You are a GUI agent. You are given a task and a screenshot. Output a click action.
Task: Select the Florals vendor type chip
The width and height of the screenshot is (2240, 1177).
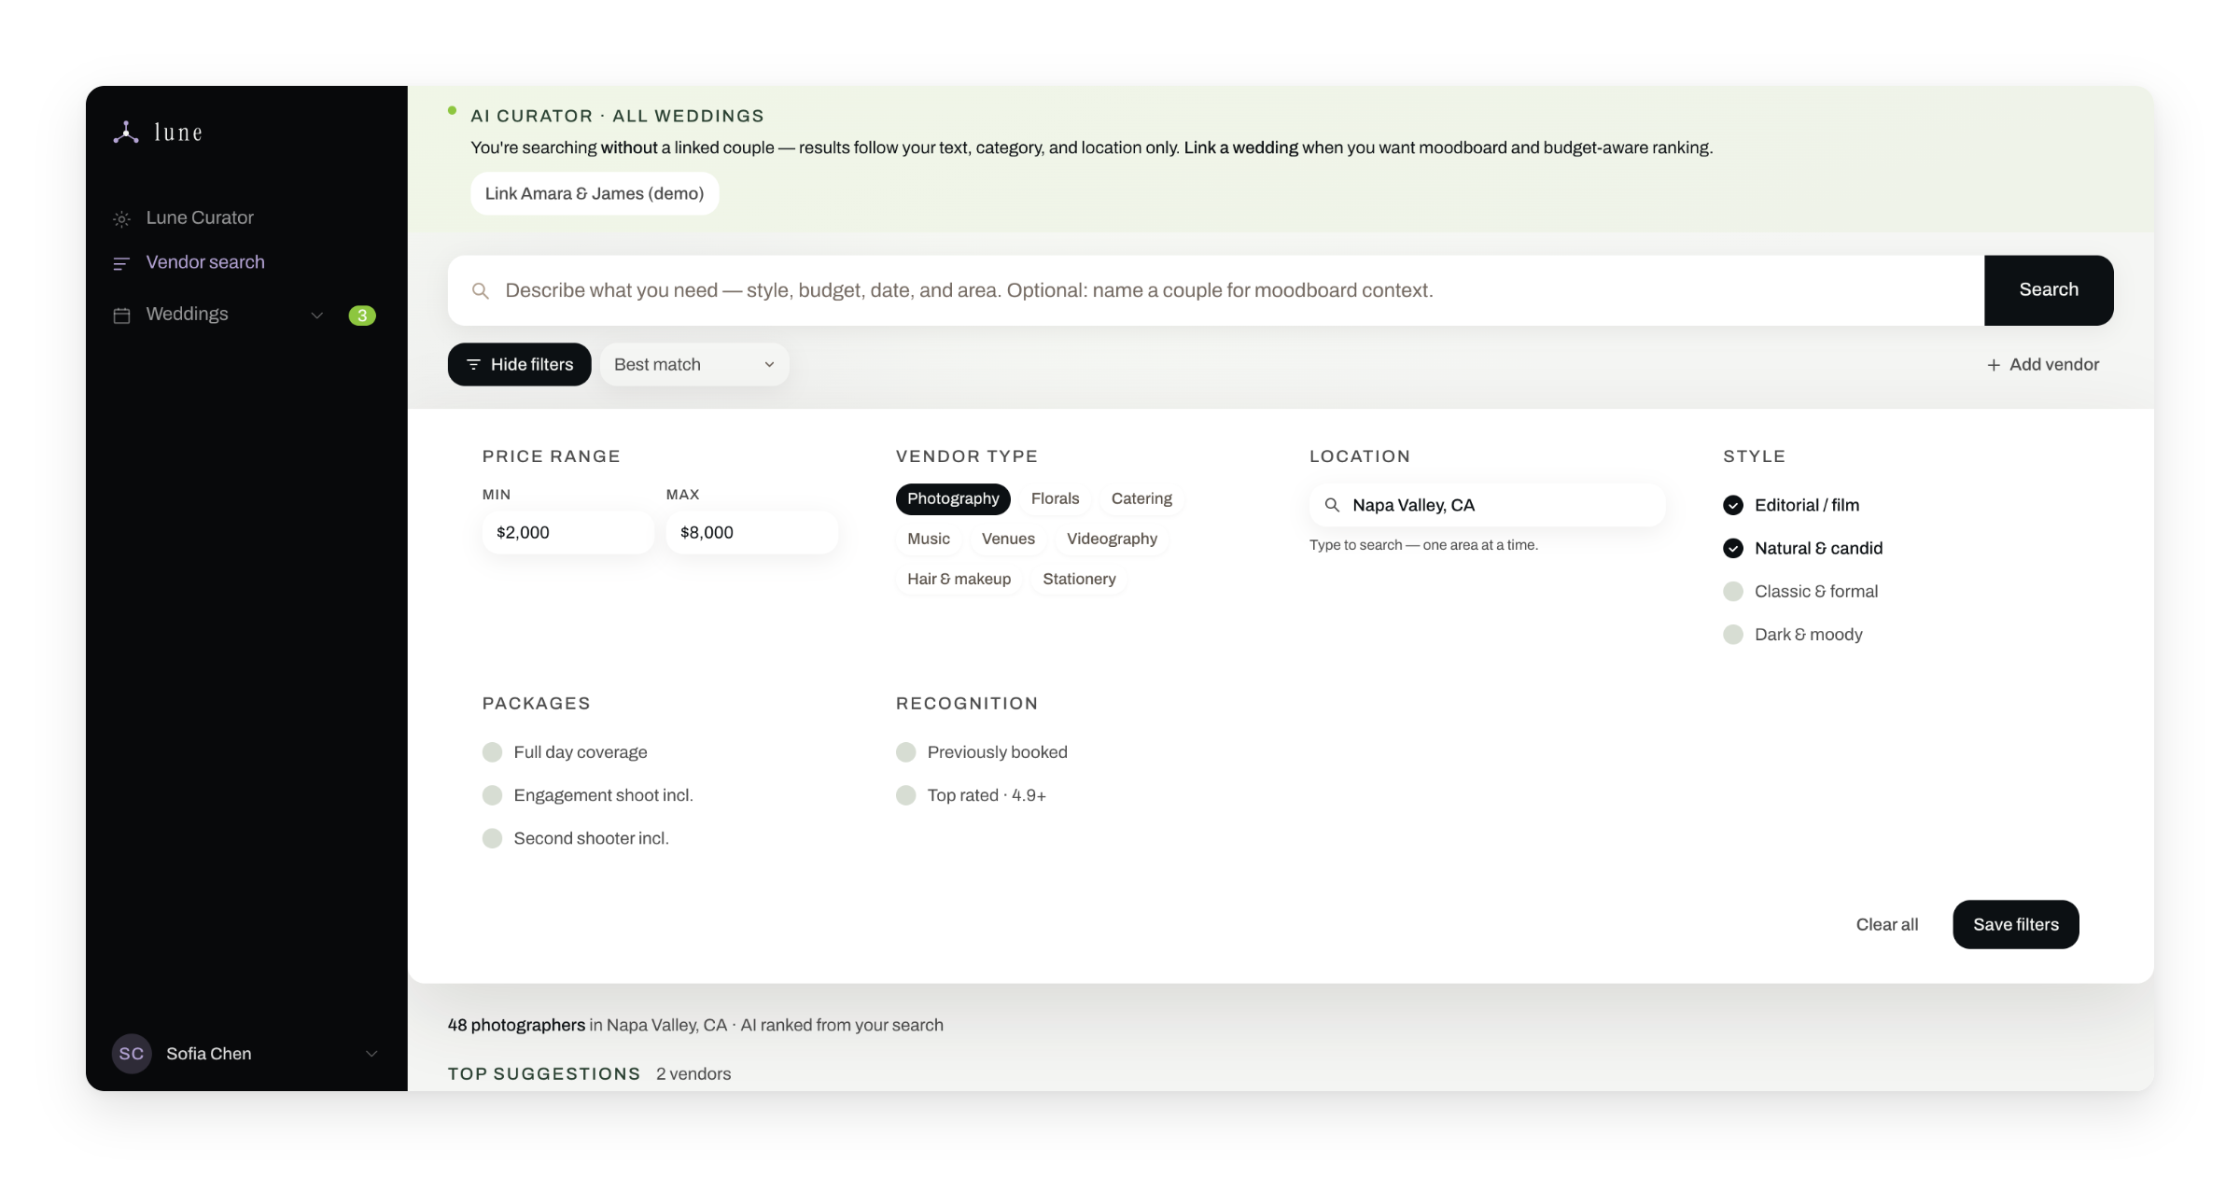pos(1055,498)
